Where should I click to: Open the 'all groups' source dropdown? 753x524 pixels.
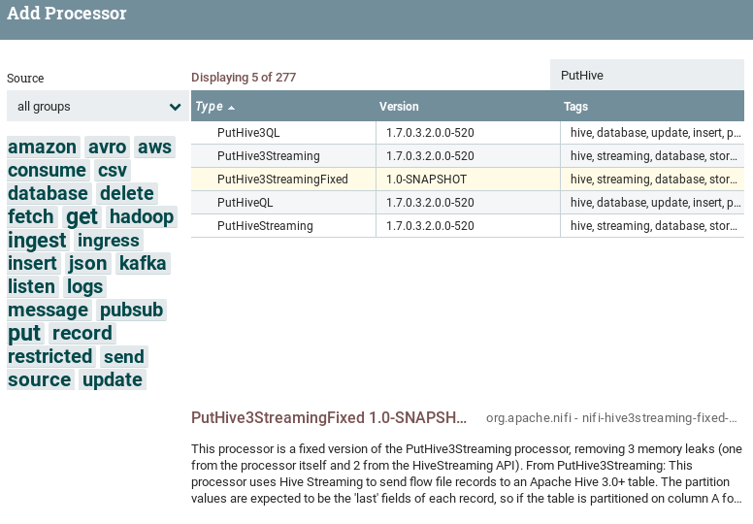pos(98,106)
